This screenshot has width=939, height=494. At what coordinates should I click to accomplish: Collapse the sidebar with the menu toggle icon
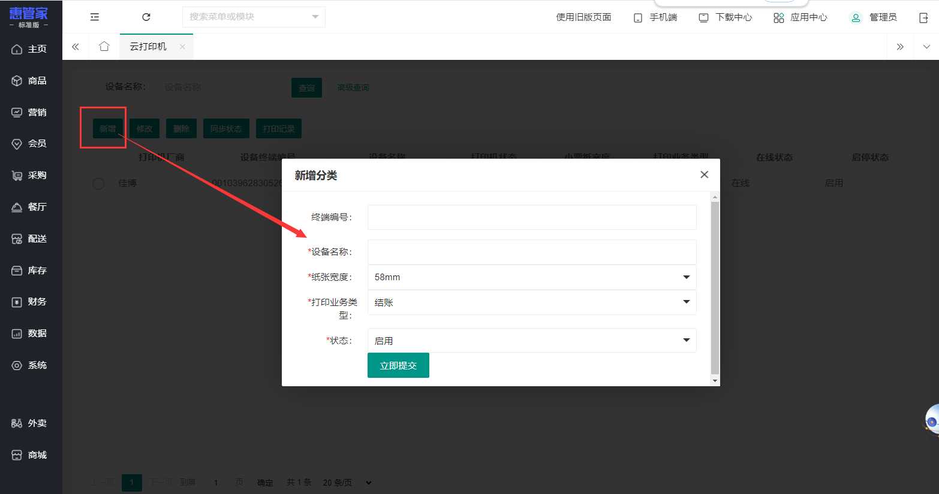(95, 17)
